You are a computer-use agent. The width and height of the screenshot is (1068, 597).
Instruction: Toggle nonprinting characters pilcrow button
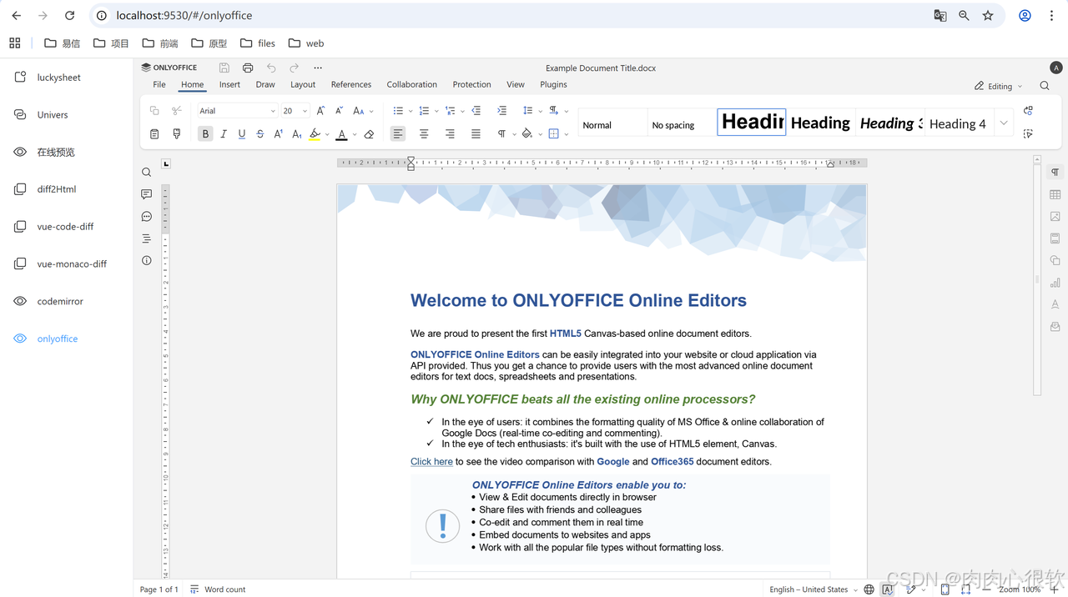(x=501, y=133)
